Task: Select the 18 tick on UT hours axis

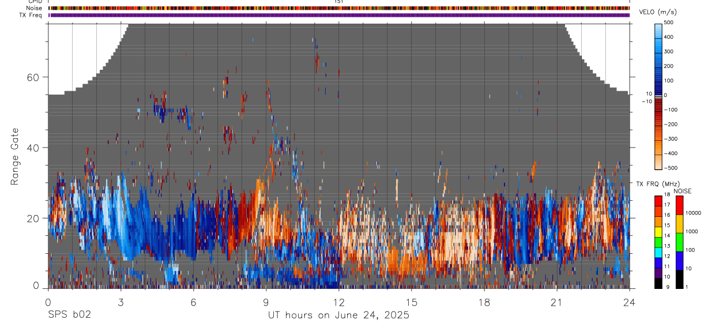Action: 484,302
